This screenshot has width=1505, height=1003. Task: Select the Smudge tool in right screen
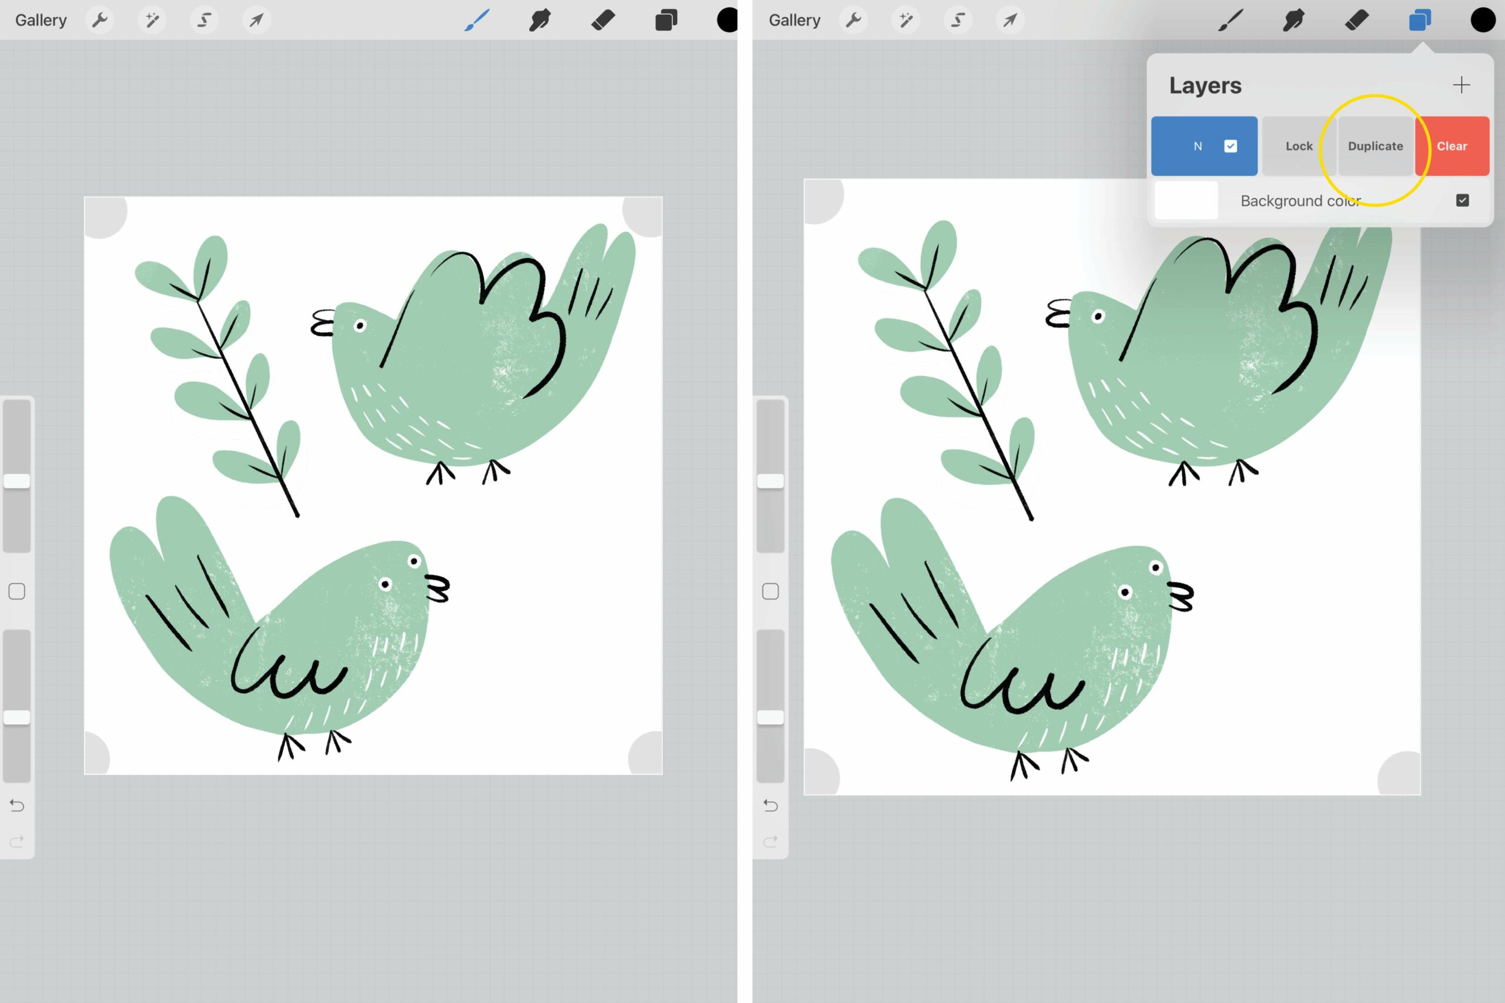click(1293, 21)
